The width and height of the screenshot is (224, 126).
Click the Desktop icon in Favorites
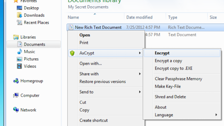click(19, 8)
